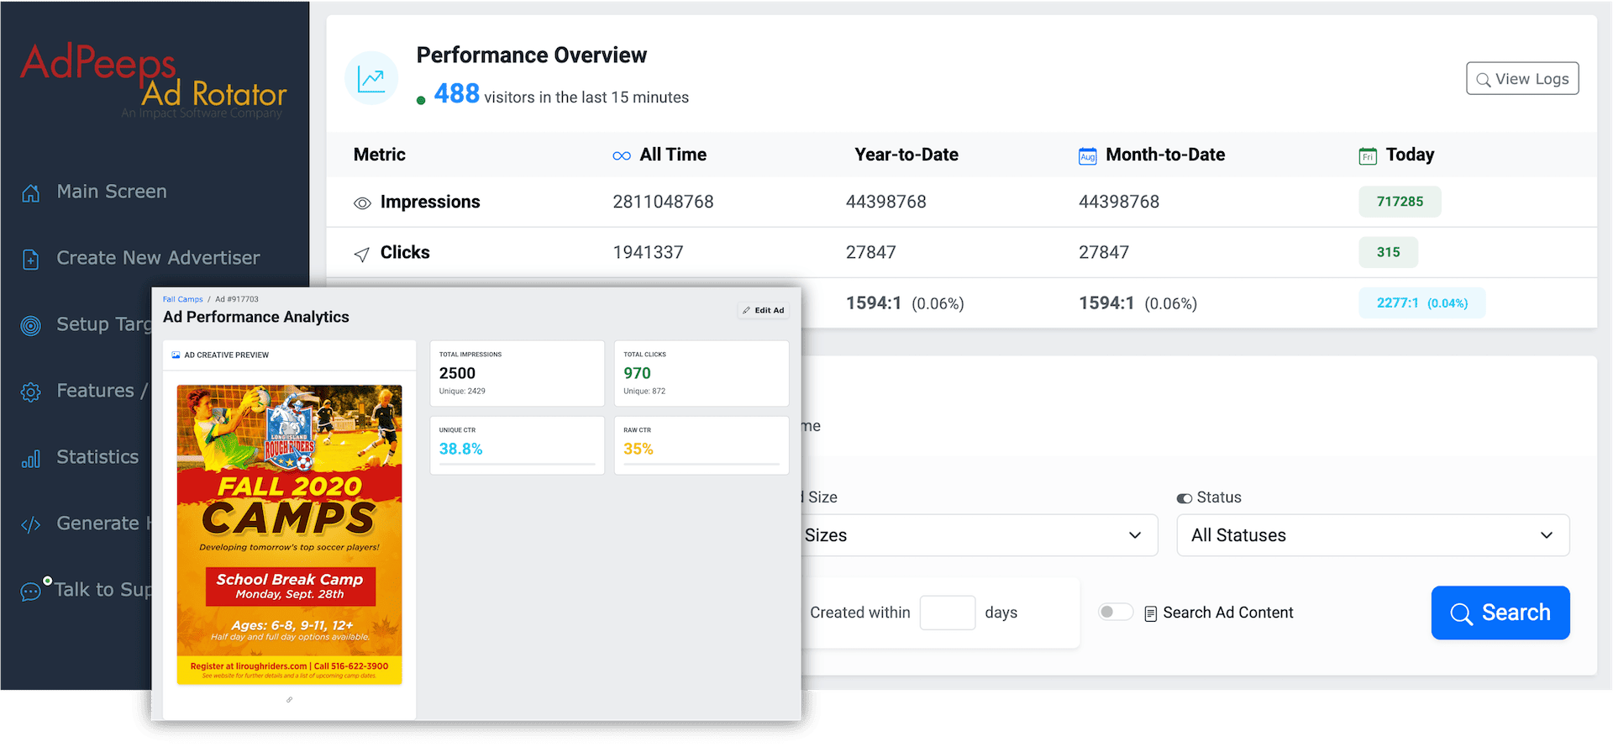
Task: Click the Edit Ad button
Action: (764, 310)
